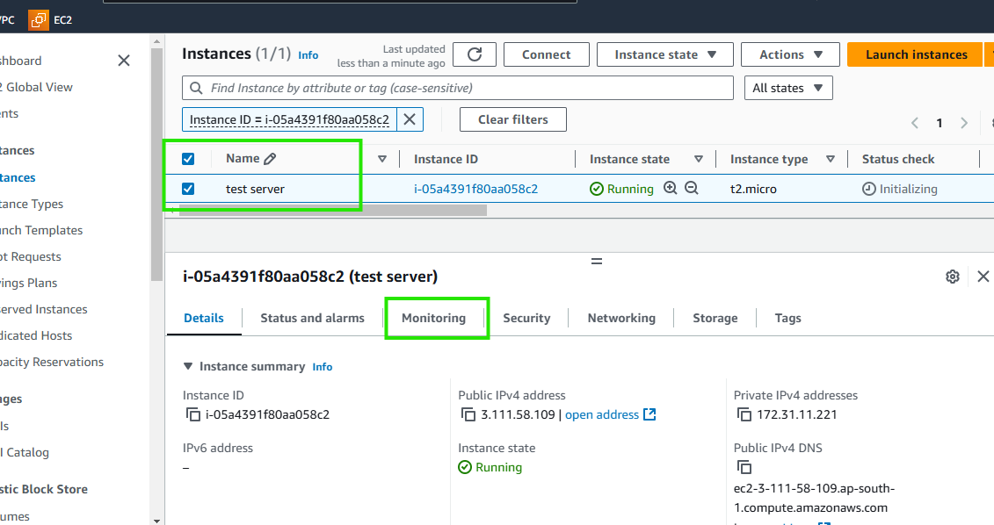Open the Actions dropdown
Image resolution: width=994 pixels, height=525 pixels.
coord(788,54)
